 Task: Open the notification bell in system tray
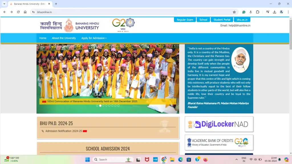pyautogui.click(x=279, y=159)
